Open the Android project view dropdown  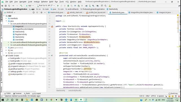[x=10, y=12]
